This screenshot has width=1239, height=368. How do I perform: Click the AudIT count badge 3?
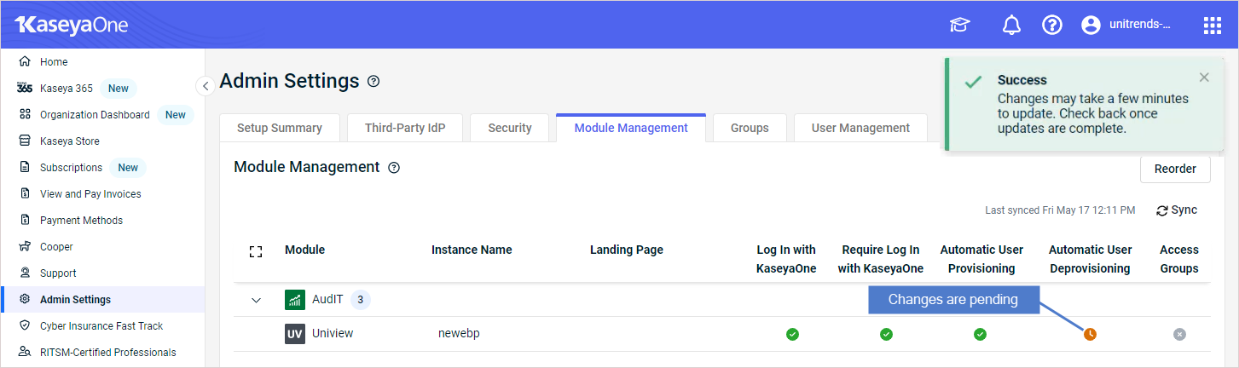[361, 300]
